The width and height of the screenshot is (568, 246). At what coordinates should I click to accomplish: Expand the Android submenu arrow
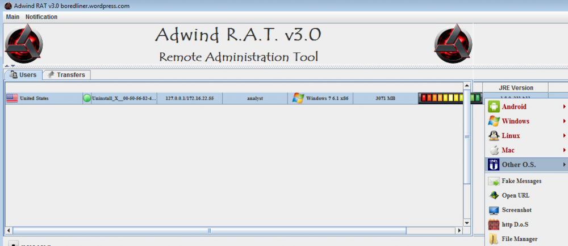[x=565, y=106]
